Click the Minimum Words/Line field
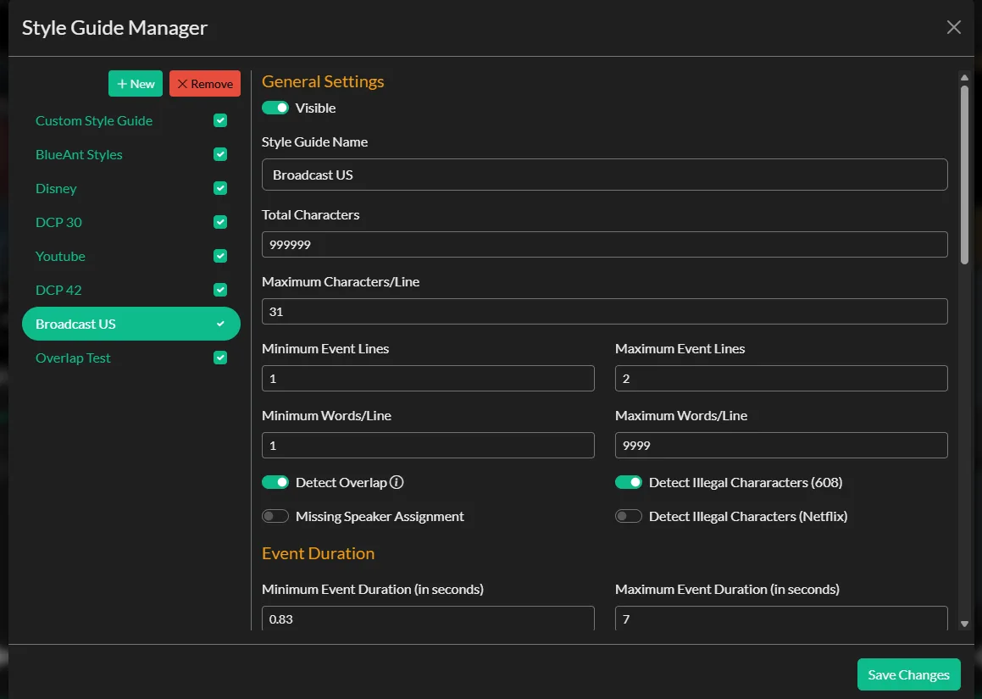This screenshot has width=982, height=699. click(428, 446)
